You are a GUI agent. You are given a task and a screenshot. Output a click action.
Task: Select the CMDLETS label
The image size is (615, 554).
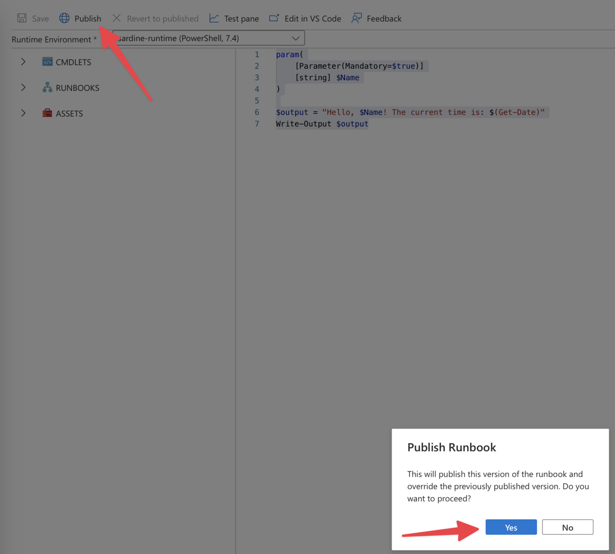point(74,62)
